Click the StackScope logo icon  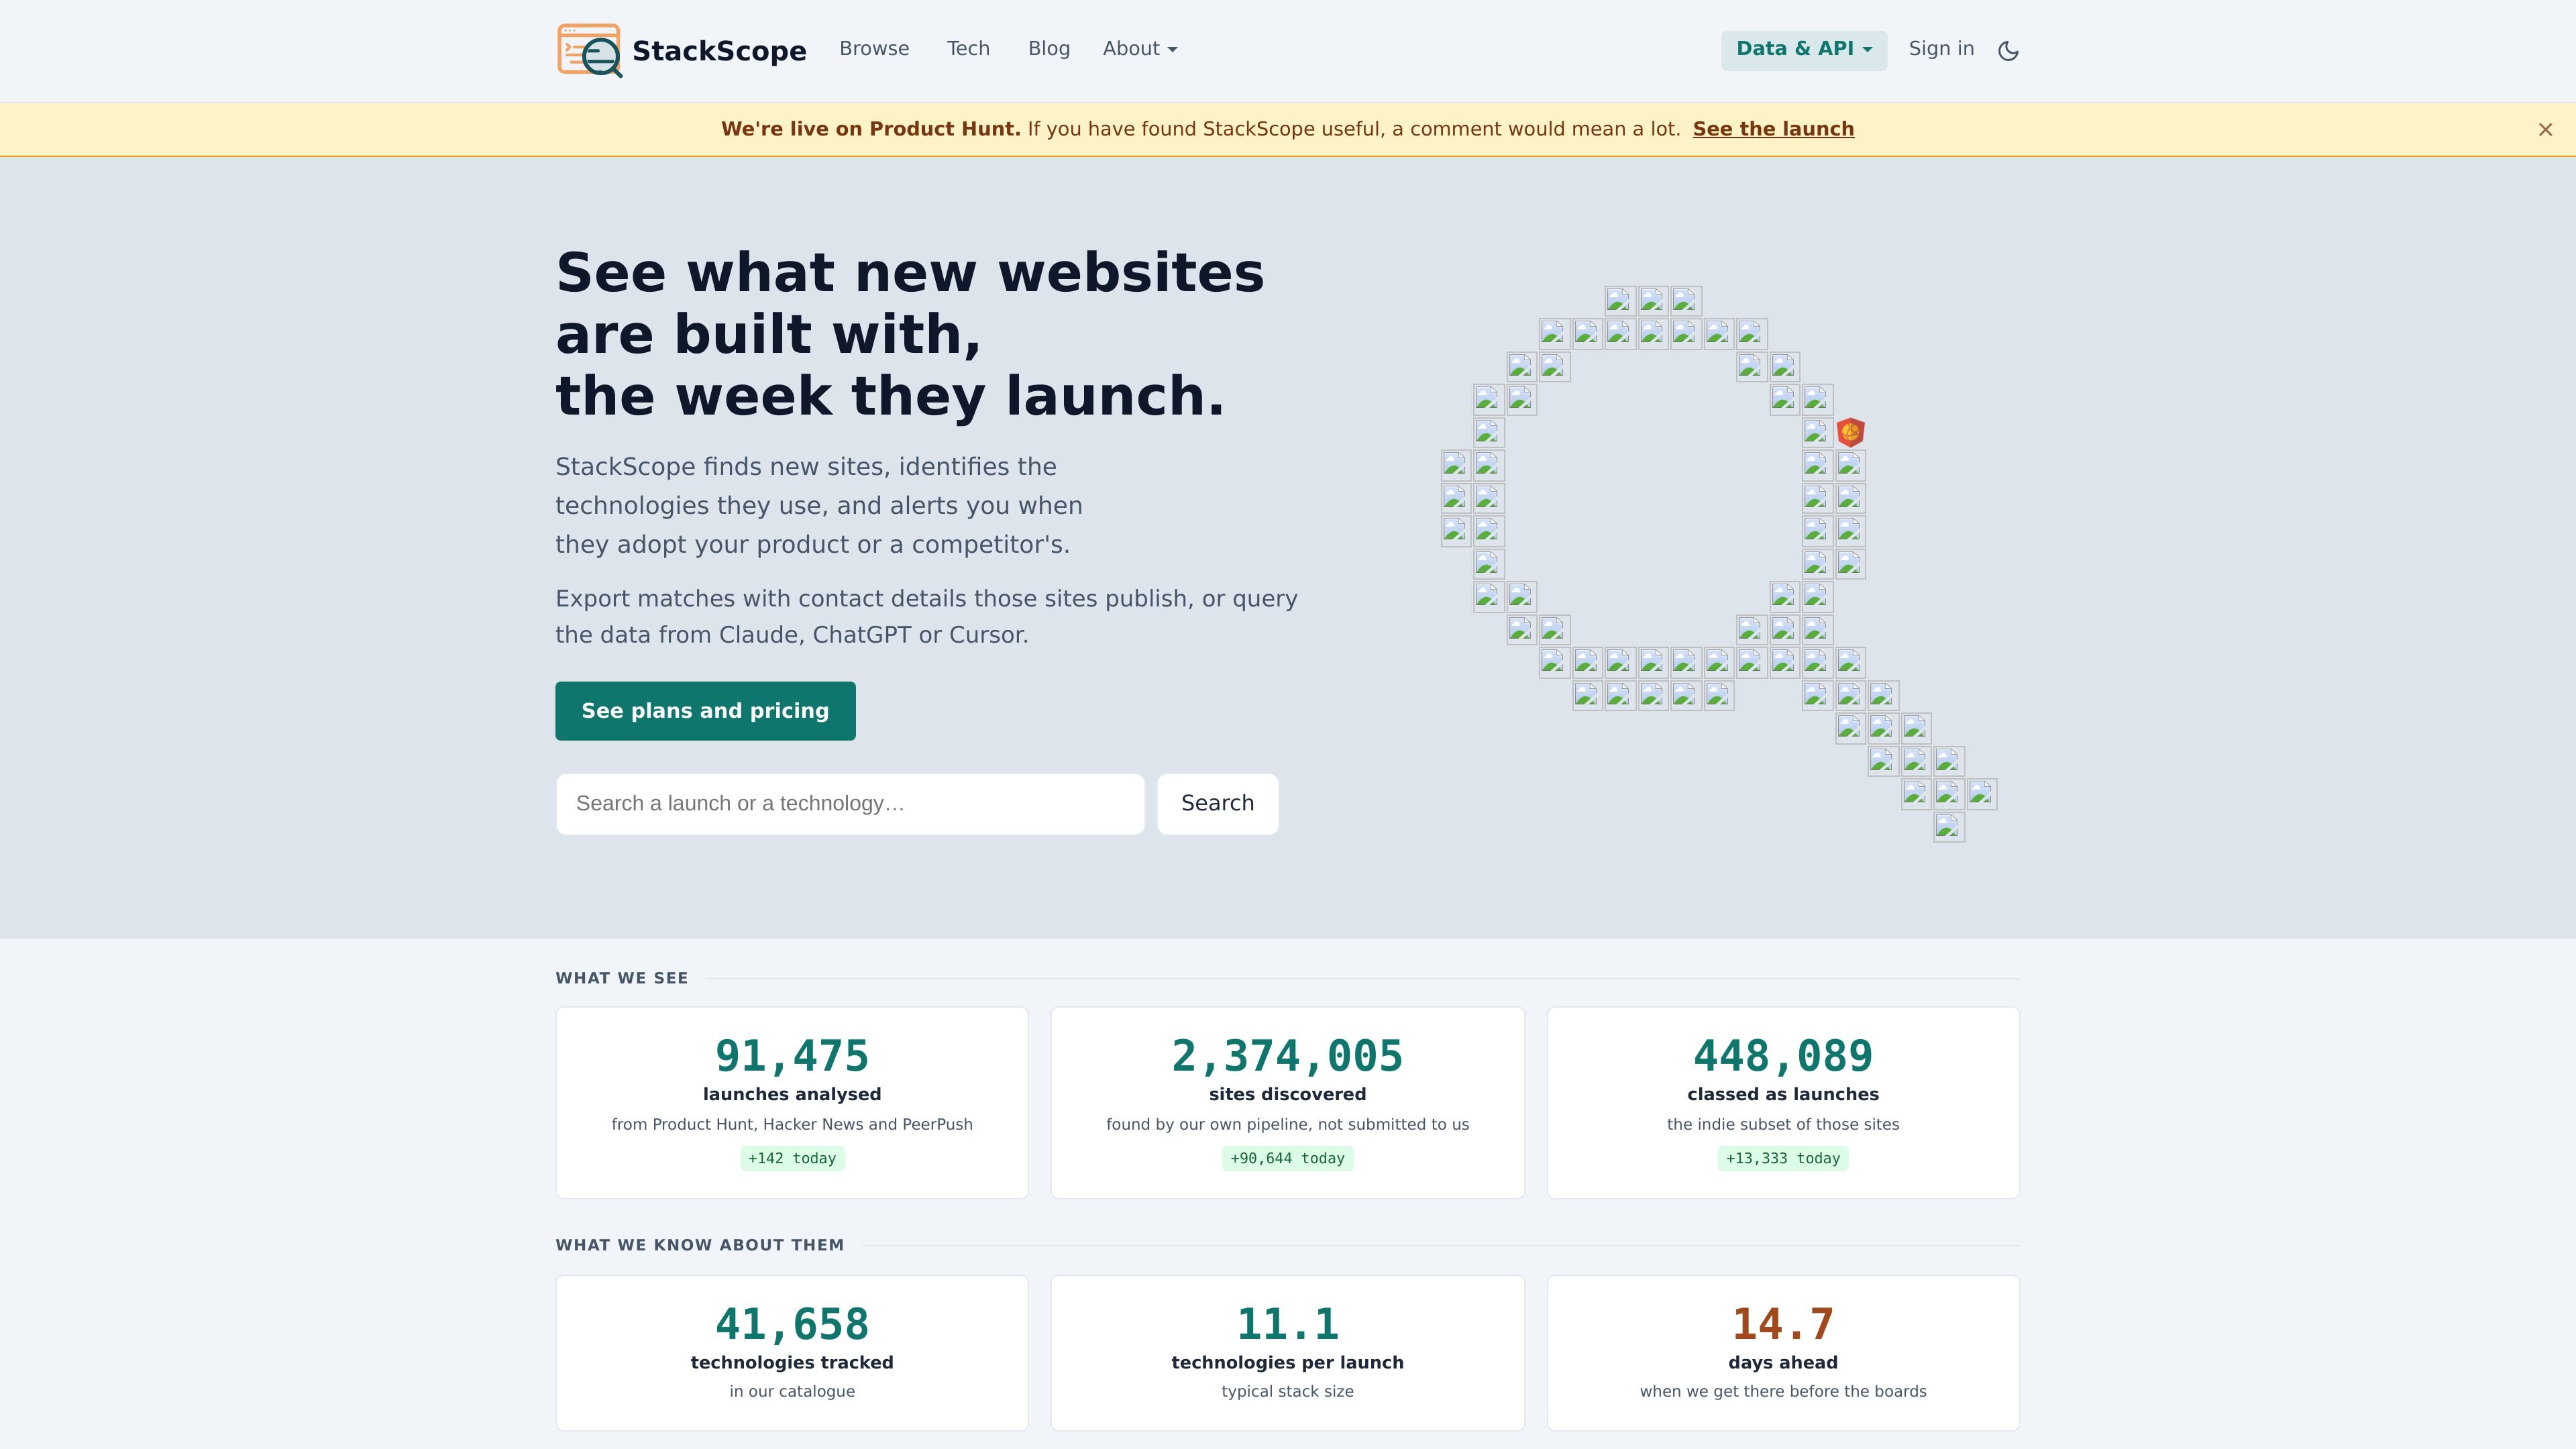(x=589, y=50)
